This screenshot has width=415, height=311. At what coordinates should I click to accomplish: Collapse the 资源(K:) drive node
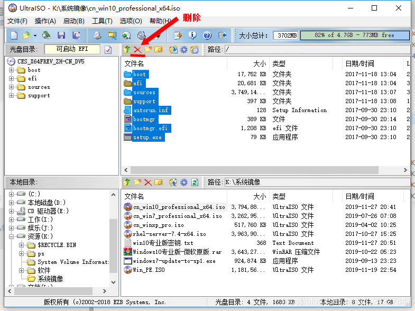coord(12,236)
